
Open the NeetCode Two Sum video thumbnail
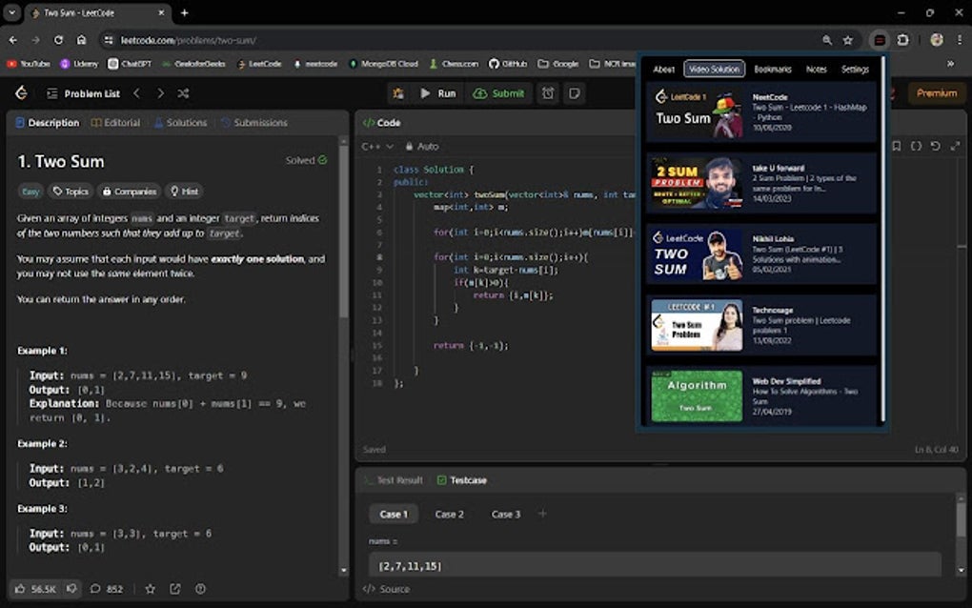point(695,112)
